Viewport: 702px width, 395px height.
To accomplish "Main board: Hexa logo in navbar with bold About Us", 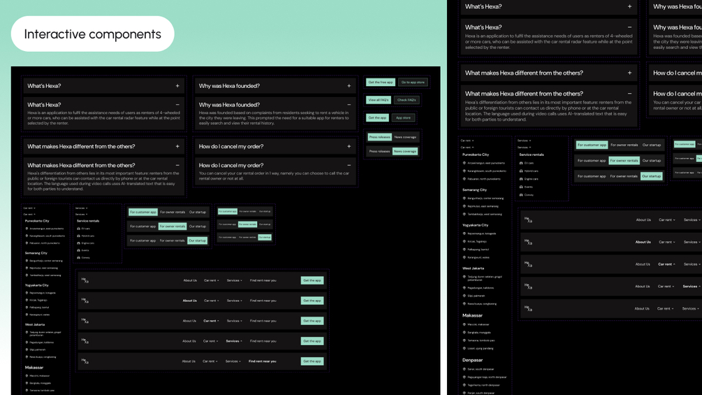I will [85, 300].
